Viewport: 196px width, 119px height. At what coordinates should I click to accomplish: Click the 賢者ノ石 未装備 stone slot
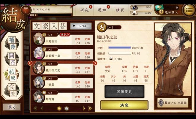coord(173,103)
